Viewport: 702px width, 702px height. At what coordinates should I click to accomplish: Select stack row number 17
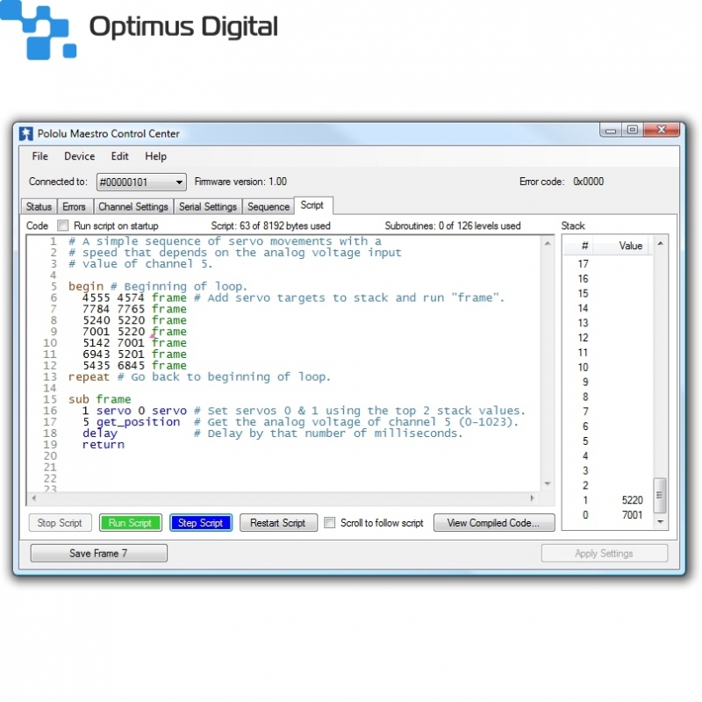click(x=608, y=264)
